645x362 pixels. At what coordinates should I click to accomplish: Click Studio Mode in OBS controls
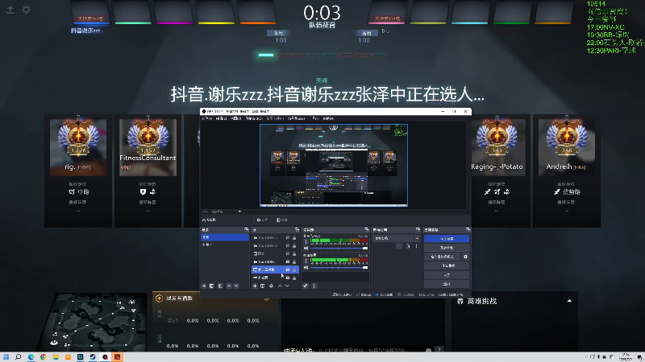click(447, 265)
